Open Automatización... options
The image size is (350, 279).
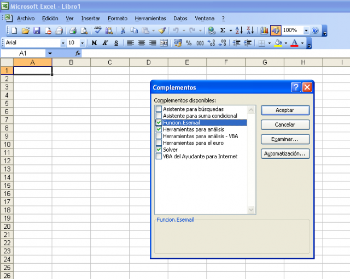tap(285, 153)
